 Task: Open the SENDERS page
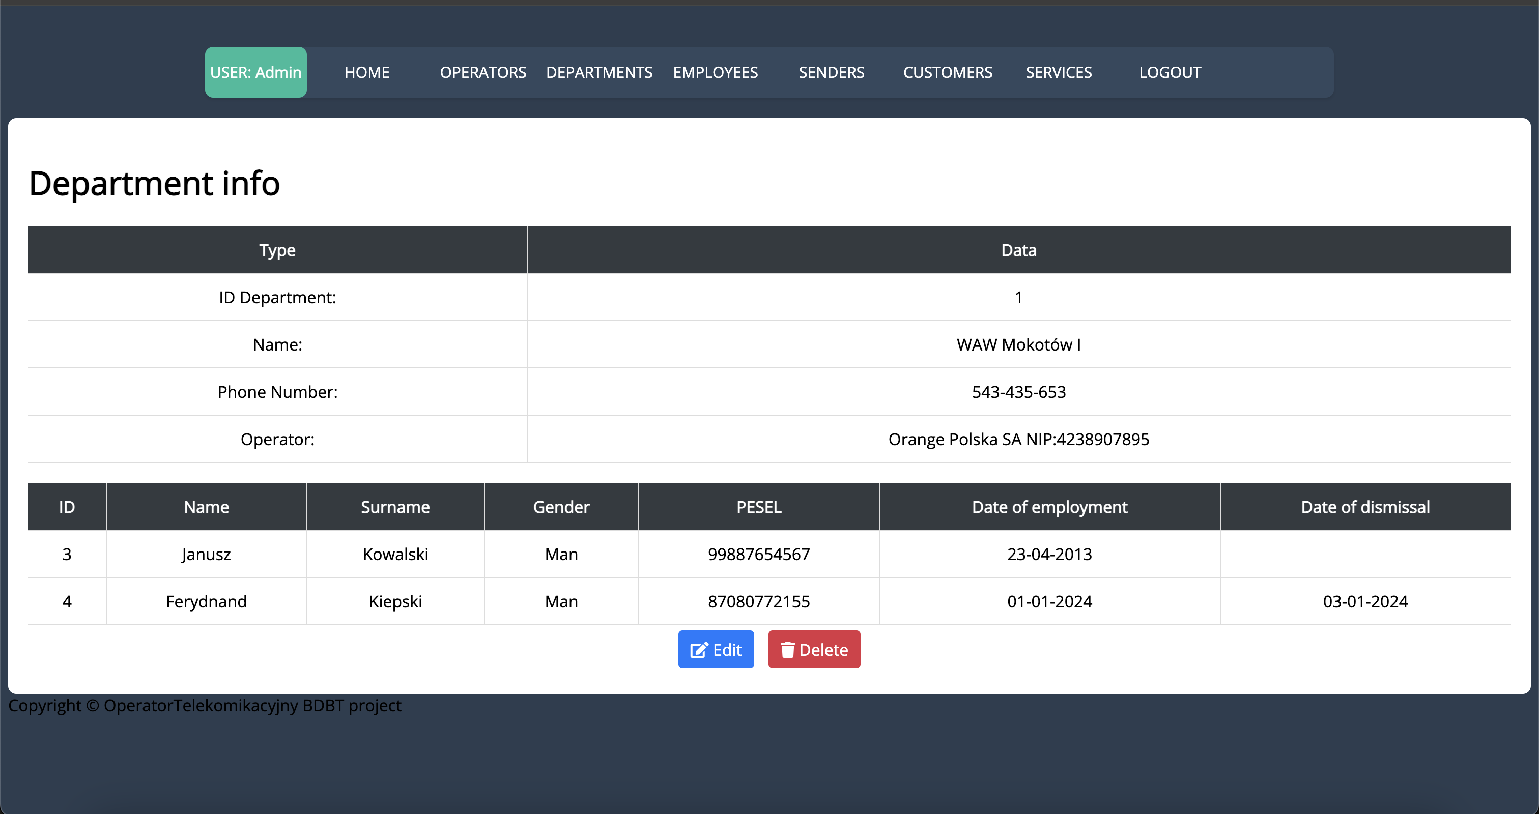pos(831,72)
